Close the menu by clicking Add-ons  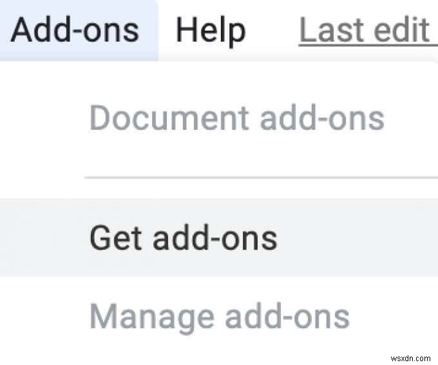[x=75, y=30]
